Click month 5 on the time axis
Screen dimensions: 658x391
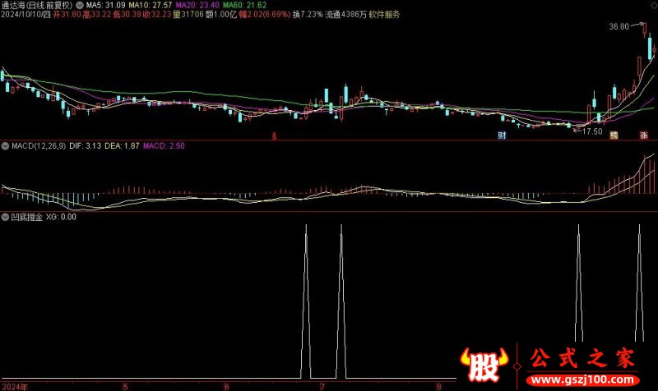point(126,386)
